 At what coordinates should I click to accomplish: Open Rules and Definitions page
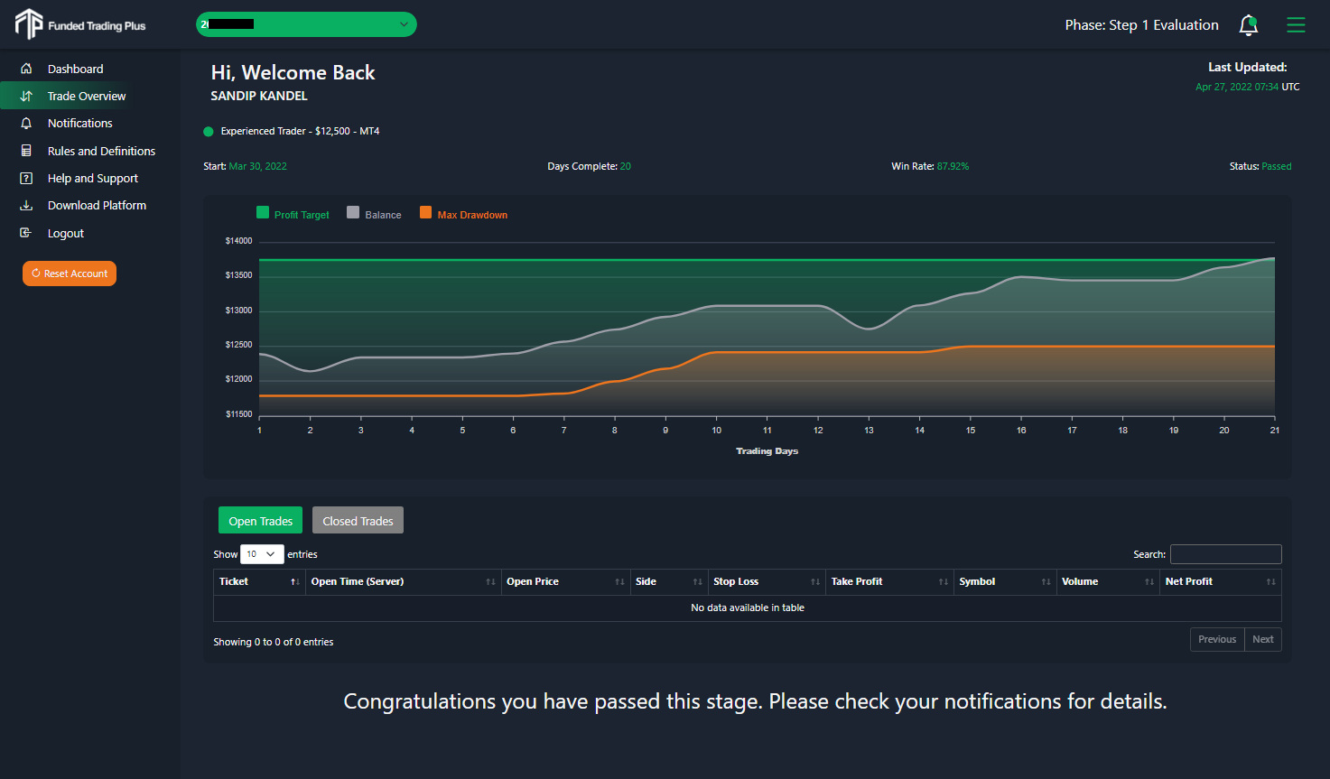(101, 151)
